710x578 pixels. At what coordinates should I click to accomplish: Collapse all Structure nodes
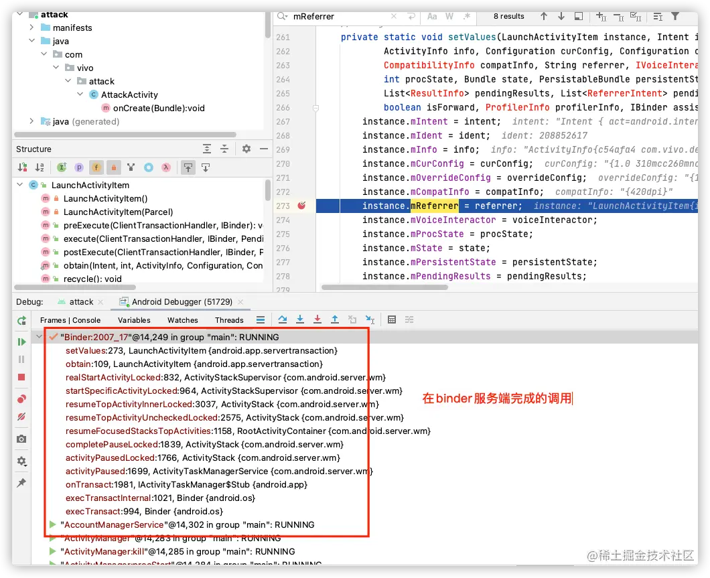[x=224, y=149]
